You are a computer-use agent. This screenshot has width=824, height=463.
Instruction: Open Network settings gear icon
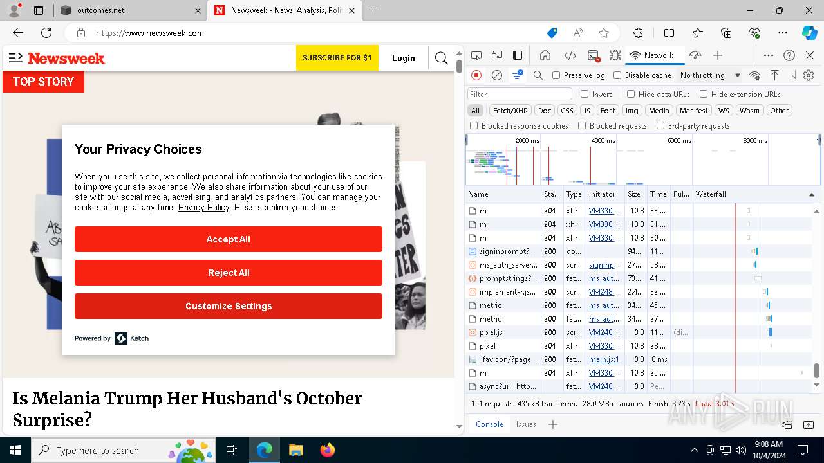click(x=809, y=75)
